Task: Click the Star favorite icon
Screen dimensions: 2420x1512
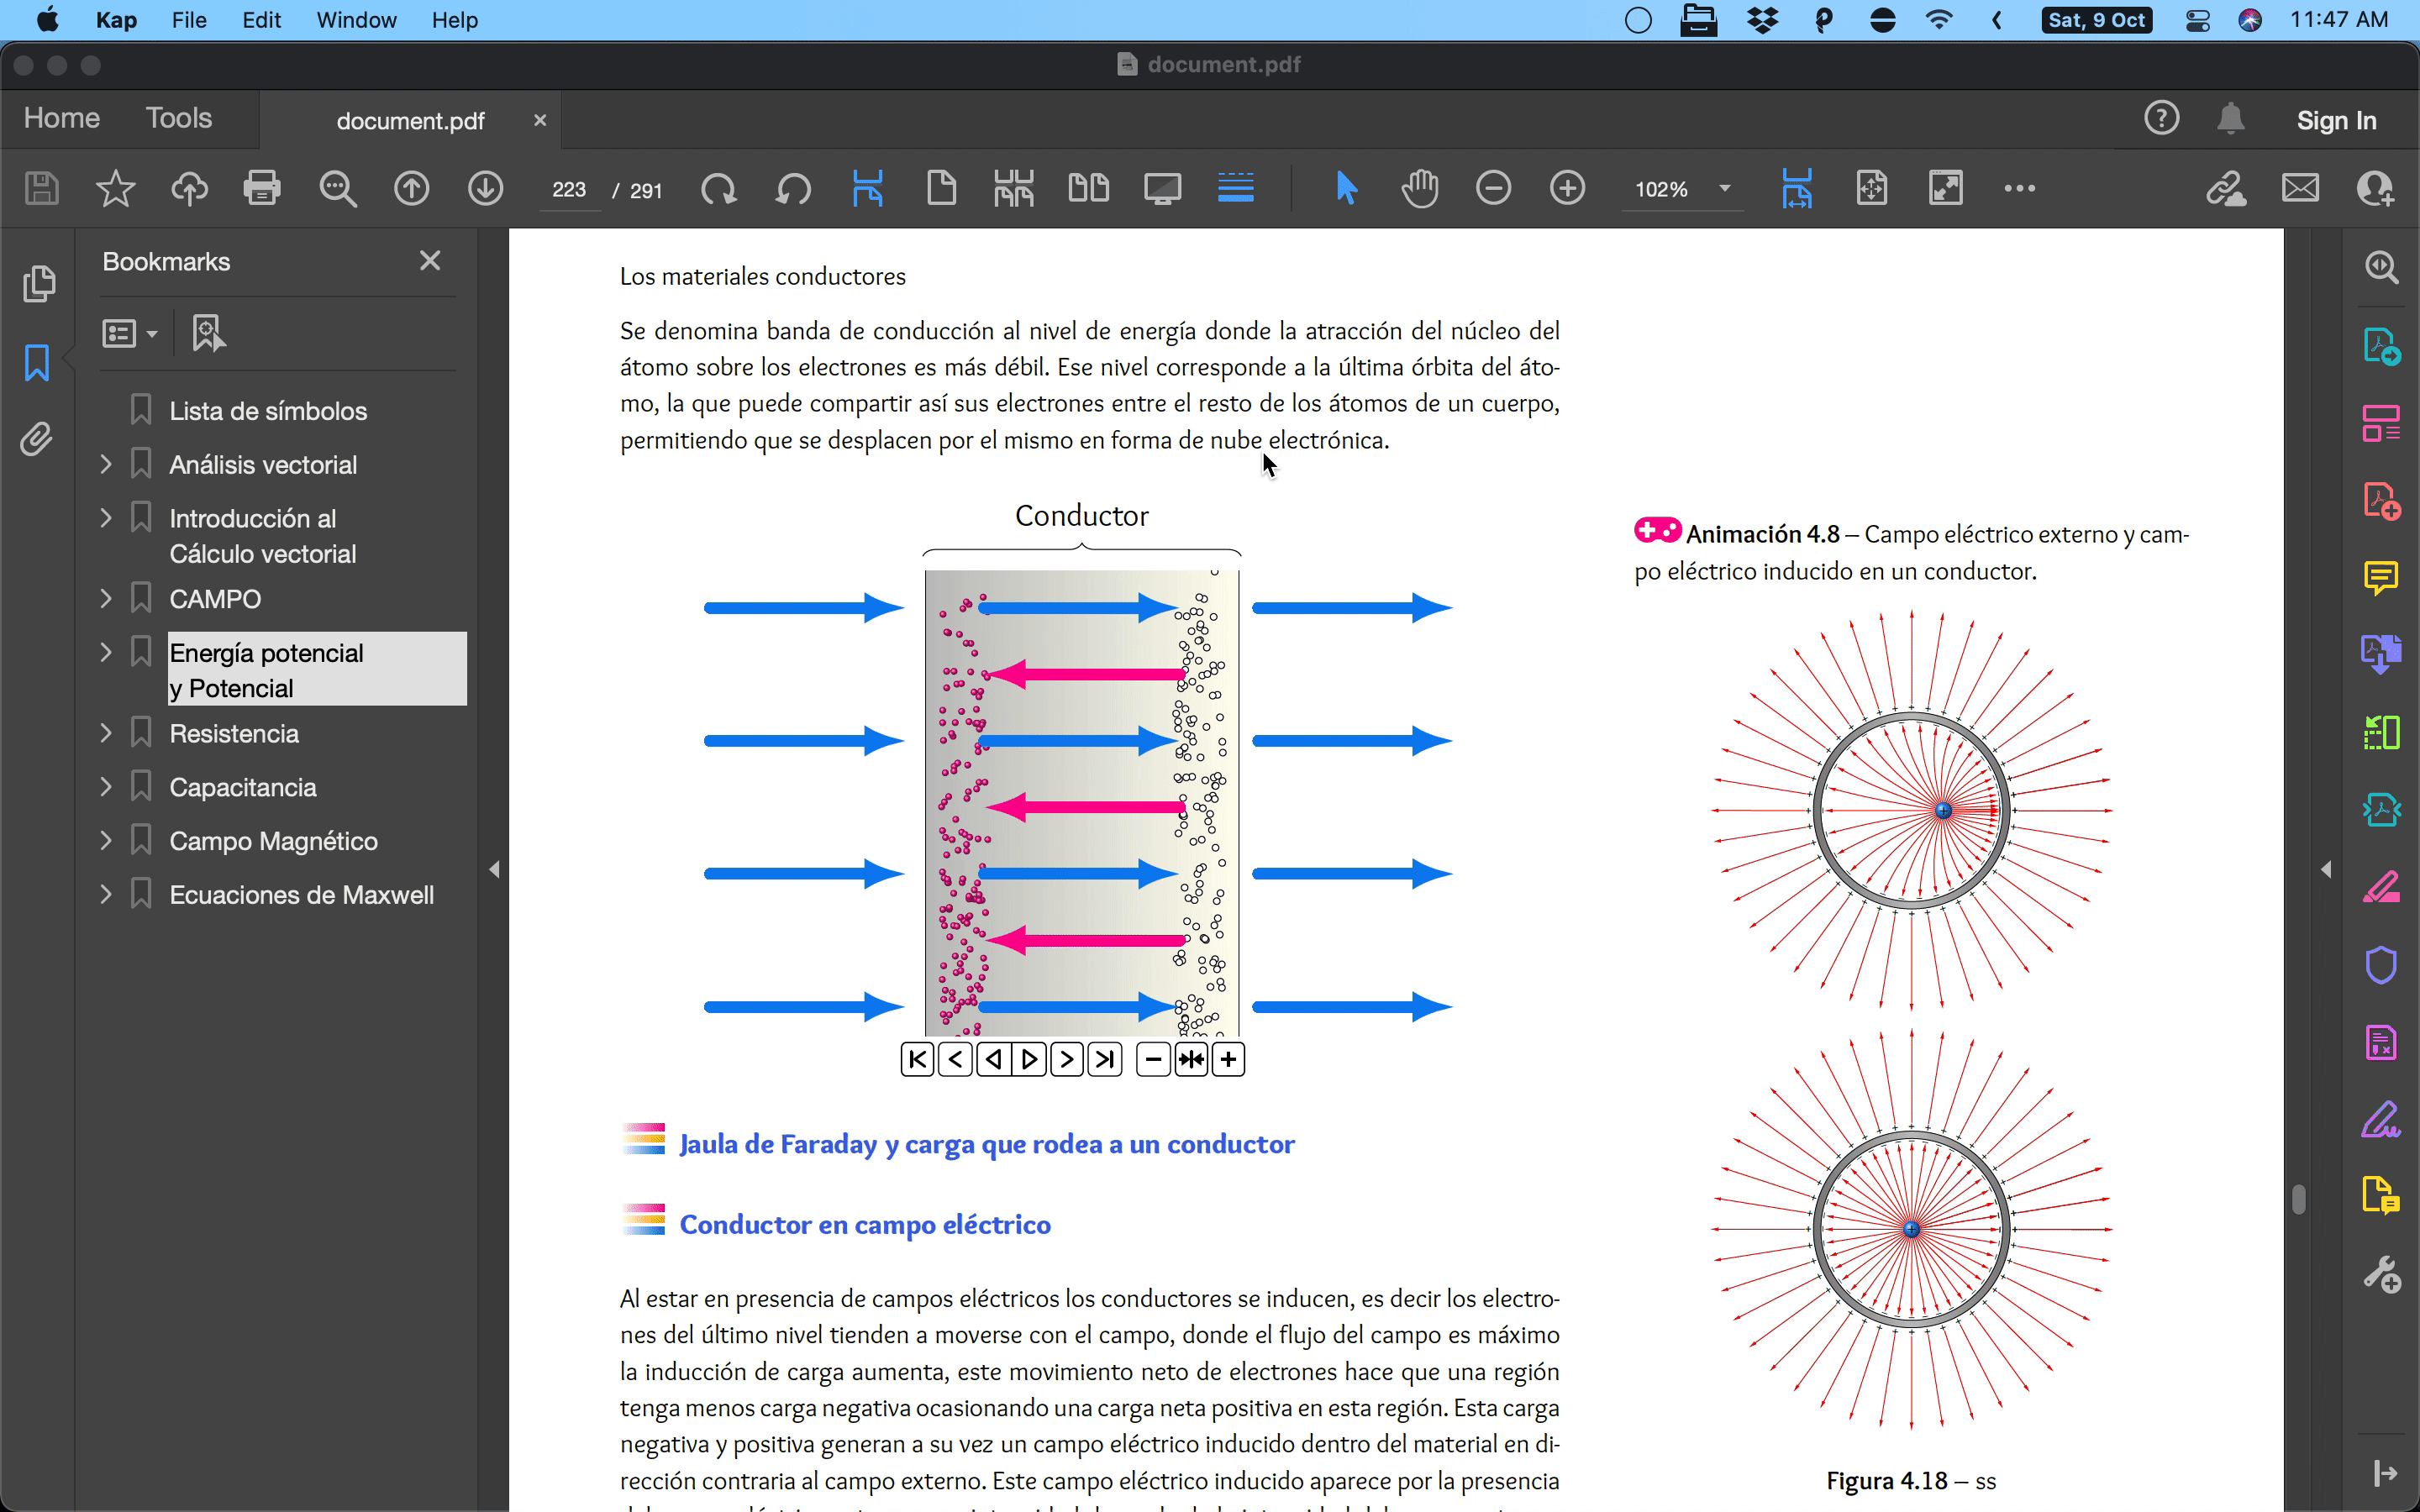Action: (x=115, y=188)
